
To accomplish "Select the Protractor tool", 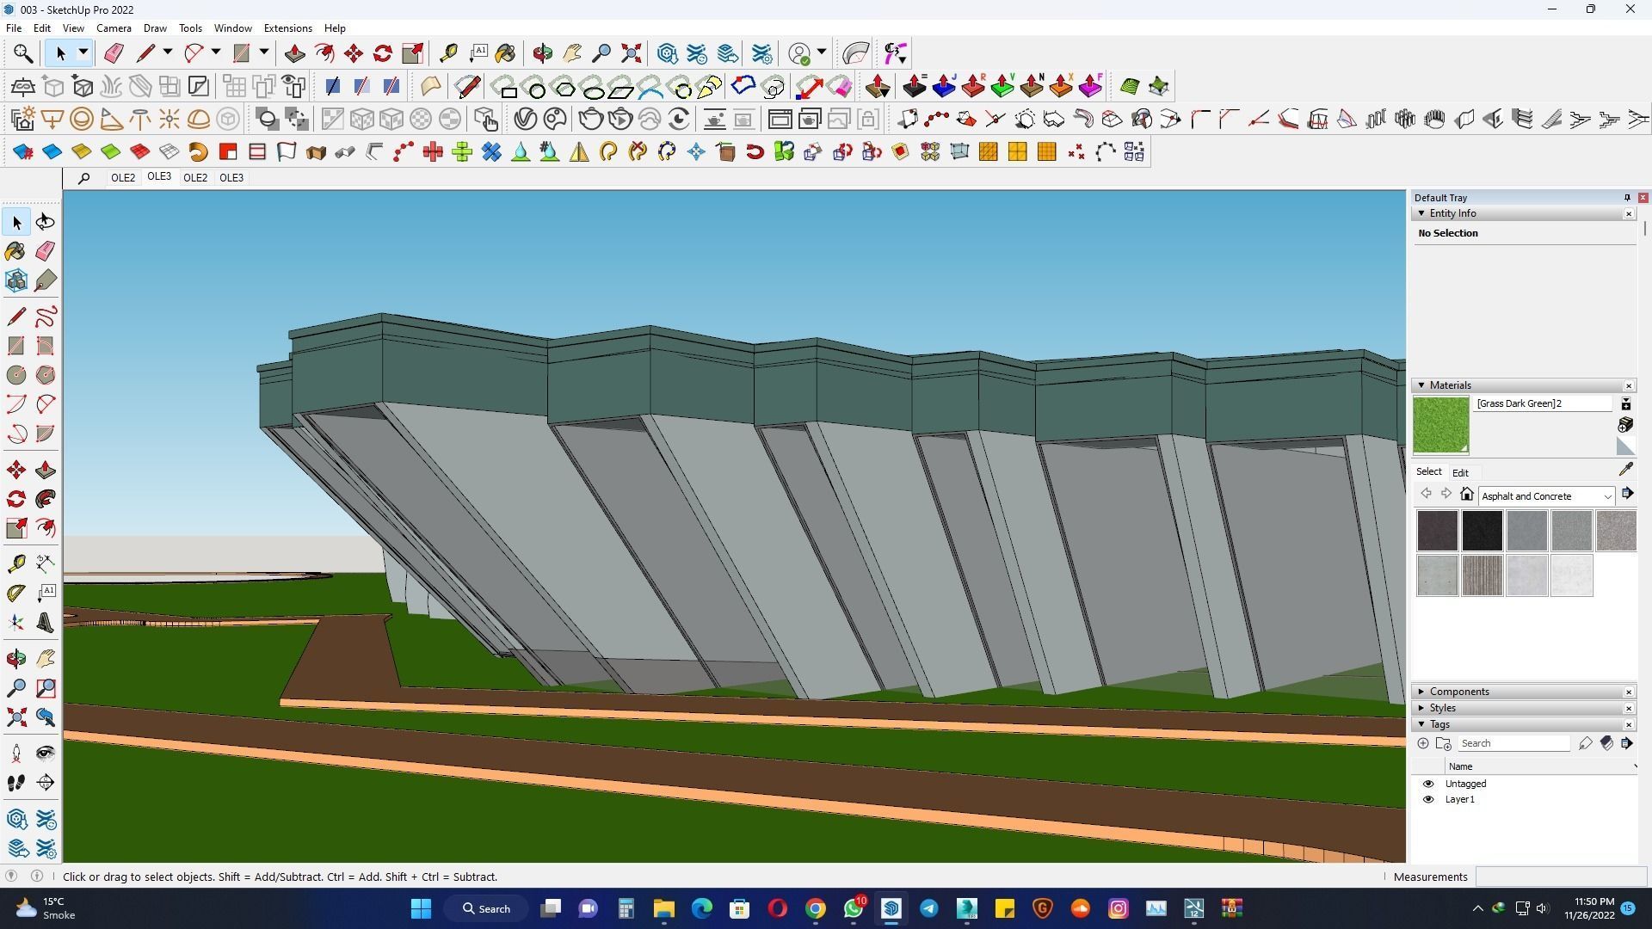I will coord(16,594).
